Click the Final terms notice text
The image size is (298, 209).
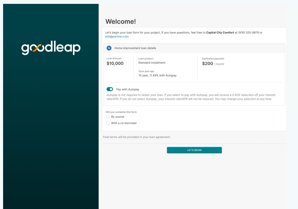pyautogui.click(x=137, y=137)
